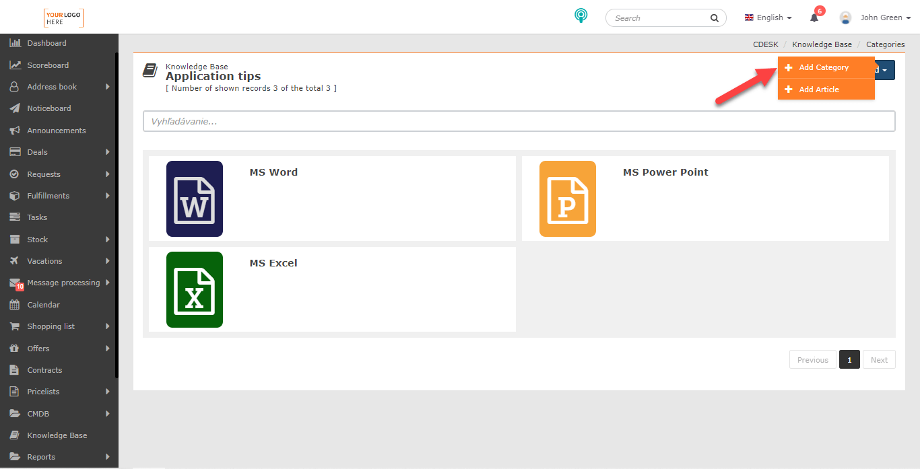Screen dimensions: 920x469
Task: Expand the Deals submenu arrow
Action: [108, 152]
